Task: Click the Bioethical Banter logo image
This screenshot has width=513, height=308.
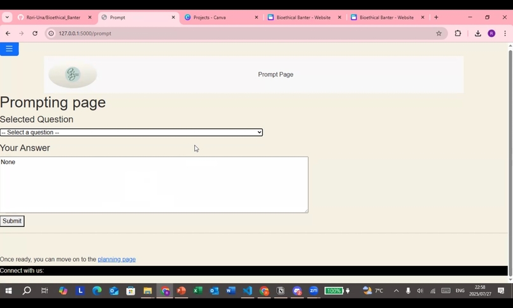Action: pos(73,74)
